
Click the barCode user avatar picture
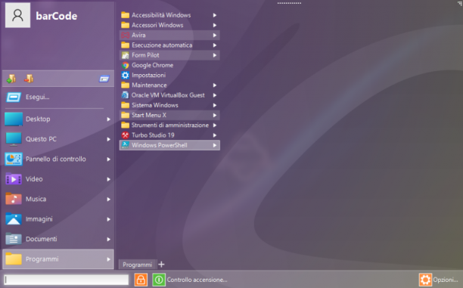tap(17, 15)
